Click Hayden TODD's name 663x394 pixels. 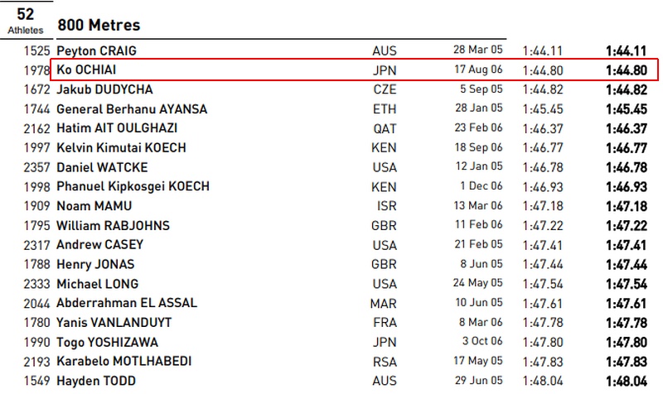93,381
